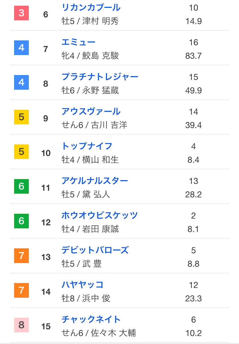Click pink bracket 8 badge
Viewport: 239px width, 344px height.
point(22,325)
